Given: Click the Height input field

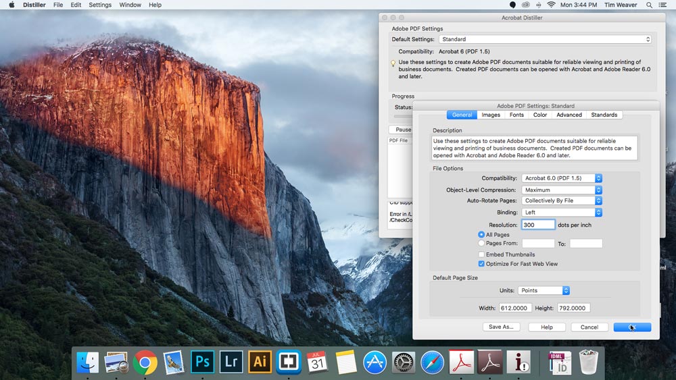Looking at the screenshot, I should [x=573, y=308].
